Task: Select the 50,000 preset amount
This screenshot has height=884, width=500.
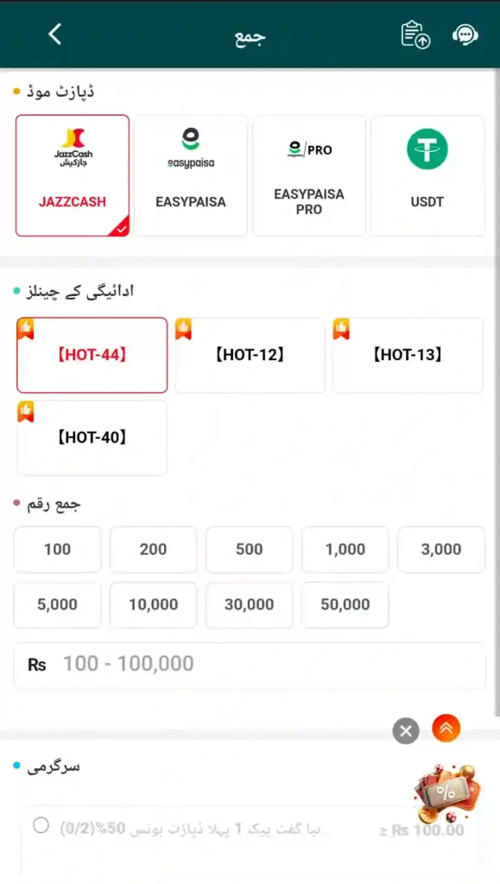Action: pyautogui.click(x=345, y=604)
